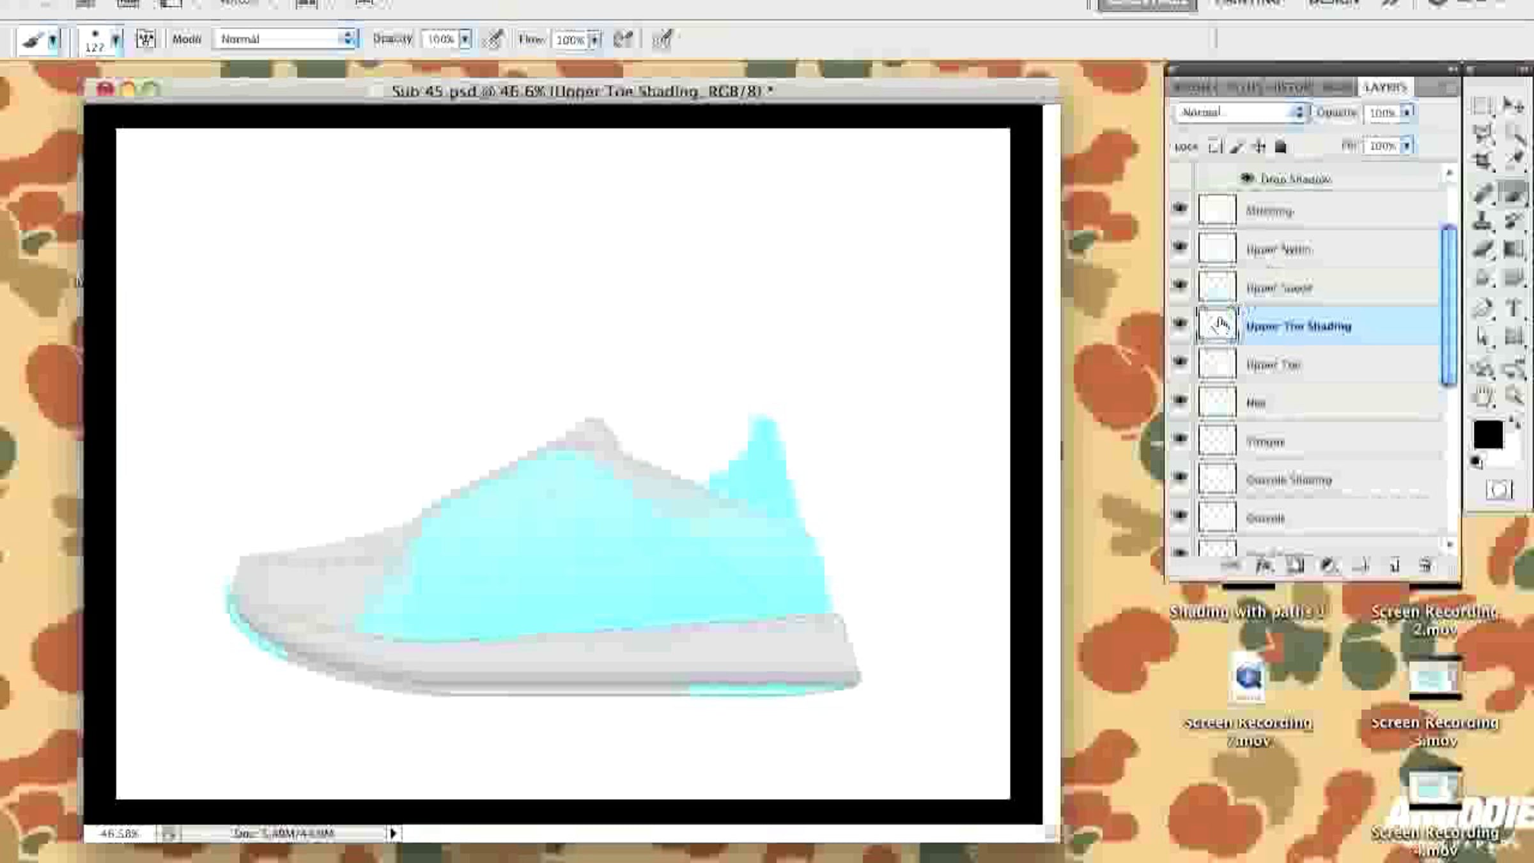Screen dimensions: 1534x863
Task: Enable airbrush mode in options bar
Action: click(623, 40)
